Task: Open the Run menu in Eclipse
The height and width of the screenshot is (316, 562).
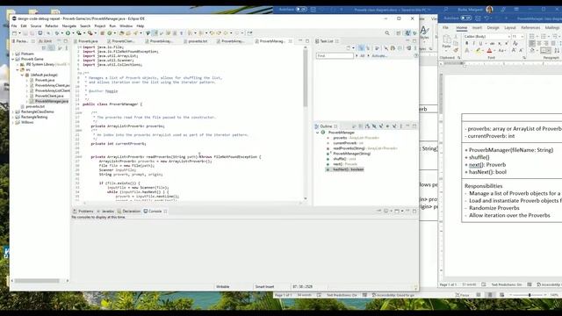Action: coord(112,26)
